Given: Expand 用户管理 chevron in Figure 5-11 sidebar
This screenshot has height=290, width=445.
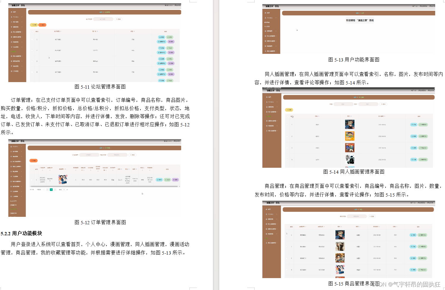Looking at the screenshot, I should point(22,22).
